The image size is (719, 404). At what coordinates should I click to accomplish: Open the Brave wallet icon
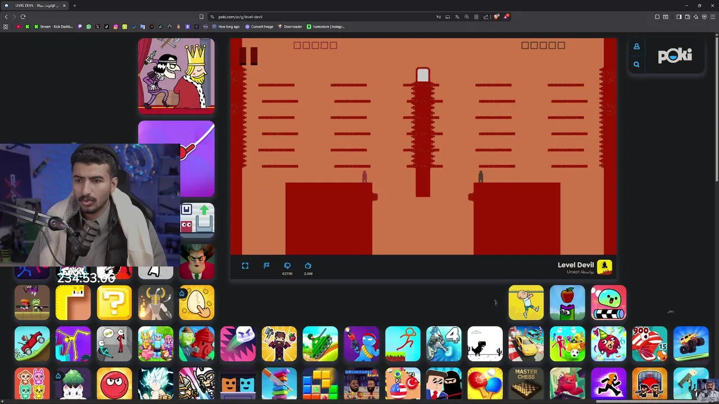(688, 17)
